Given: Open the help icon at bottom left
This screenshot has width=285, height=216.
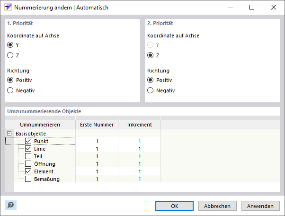Looking at the screenshot, I should coord(10,205).
